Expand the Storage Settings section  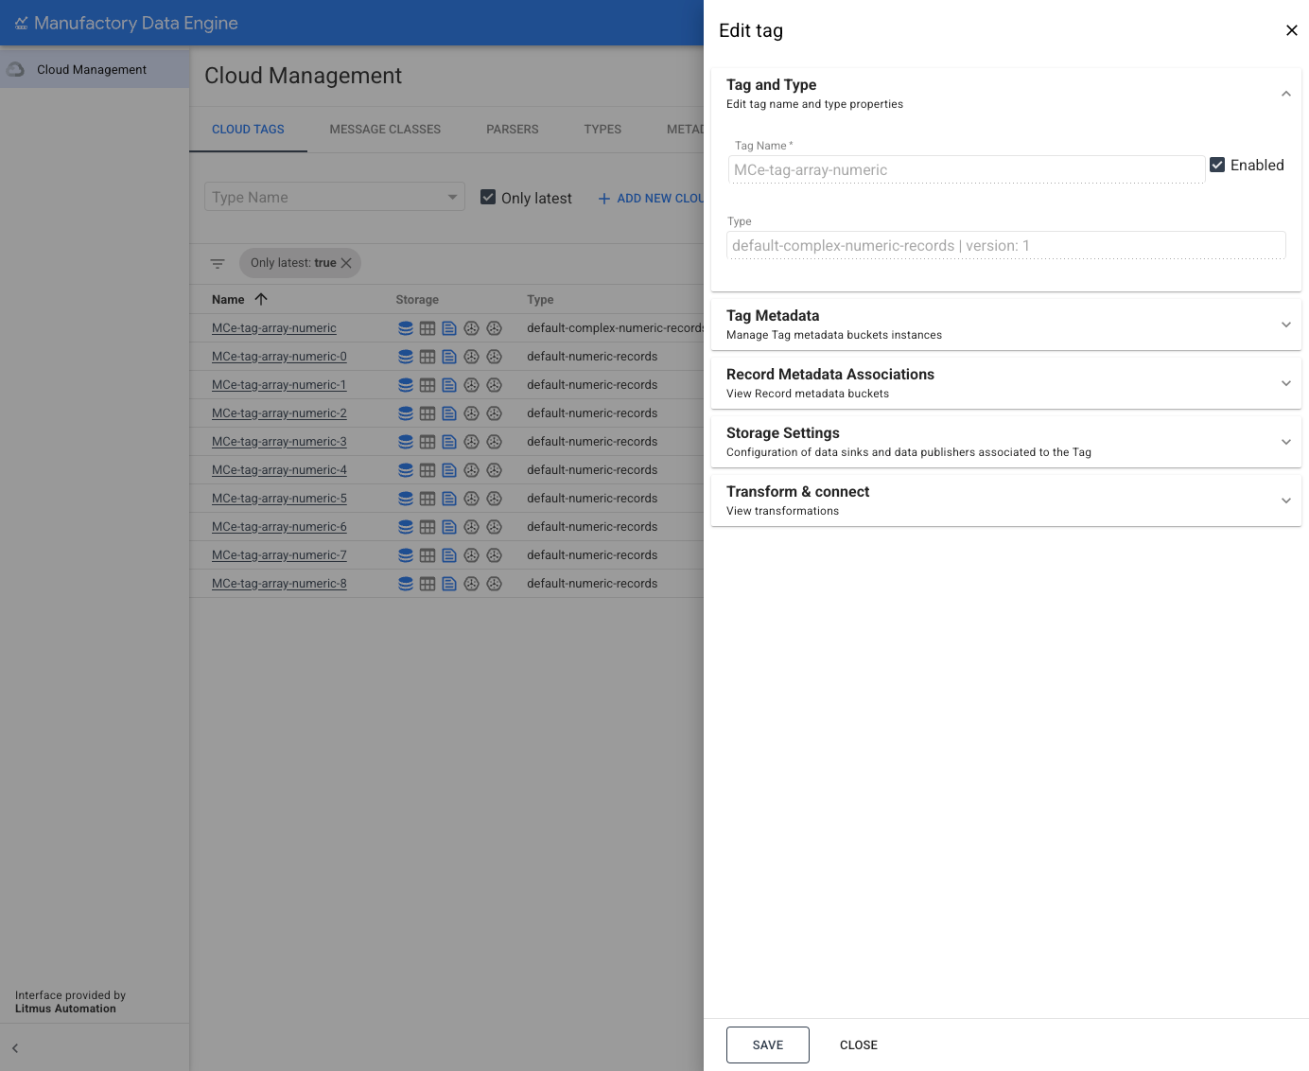point(1285,441)
